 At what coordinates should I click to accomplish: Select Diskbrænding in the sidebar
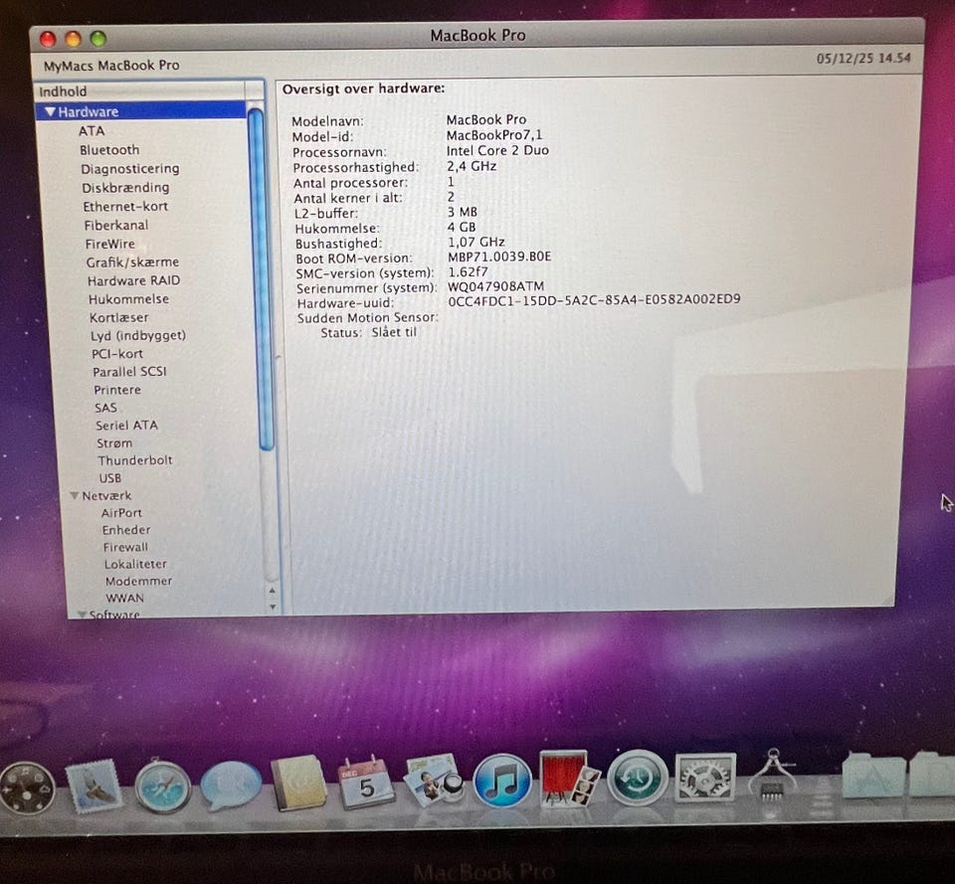pyautogui.click(x=125, y=188)
